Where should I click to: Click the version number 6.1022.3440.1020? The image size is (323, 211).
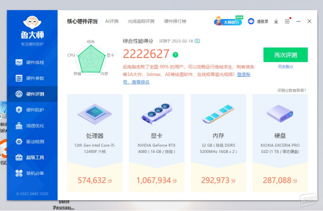click(x=32, y=194)
